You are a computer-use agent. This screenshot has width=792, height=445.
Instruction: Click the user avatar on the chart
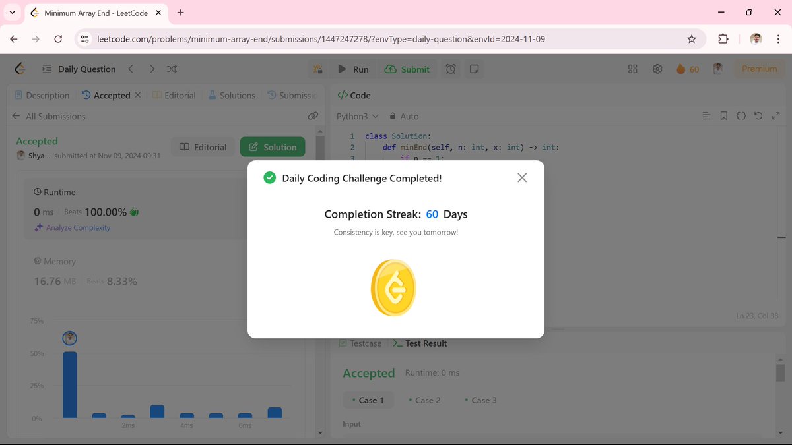tap(70, 338)
